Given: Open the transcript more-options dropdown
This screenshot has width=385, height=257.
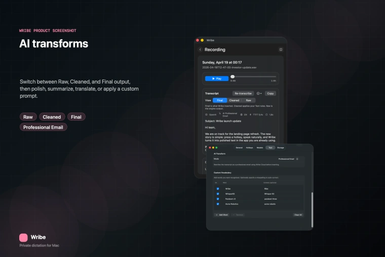Looking at the screenshot, I should 259,93.
